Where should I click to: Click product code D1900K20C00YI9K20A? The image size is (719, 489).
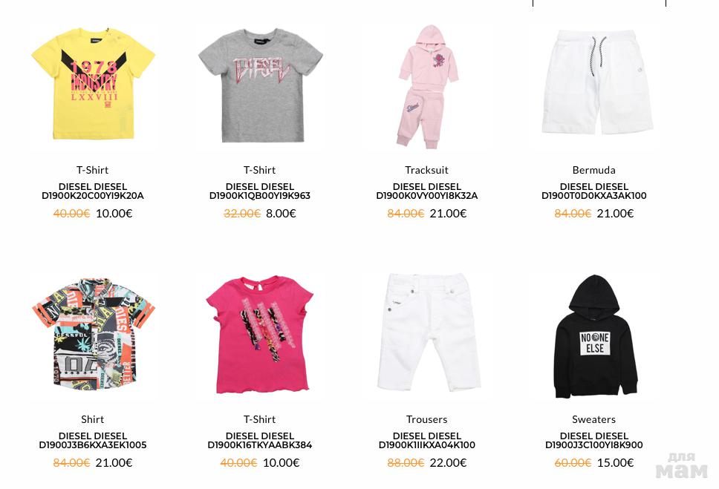pyautogui.click(x=93, y=196)
